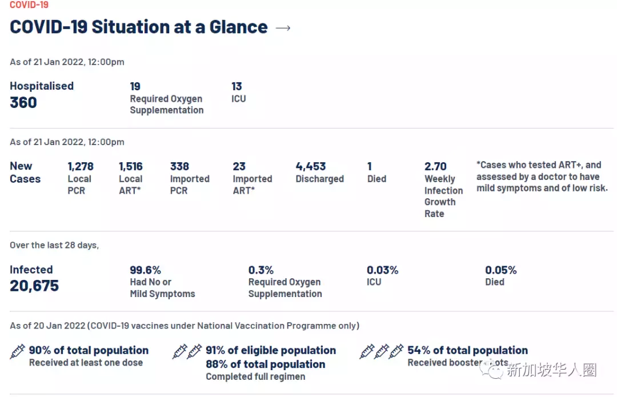Viewport: 617px width, 397px height.
Task: Click the WeChat logo watermark
Action: (x=492, y=370)
